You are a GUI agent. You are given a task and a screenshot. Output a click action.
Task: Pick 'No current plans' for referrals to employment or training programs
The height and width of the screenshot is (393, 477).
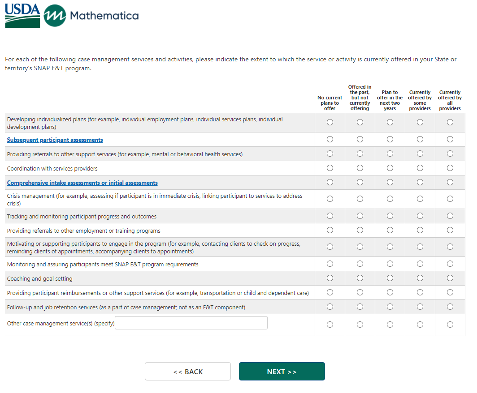(x=330, y=230)
